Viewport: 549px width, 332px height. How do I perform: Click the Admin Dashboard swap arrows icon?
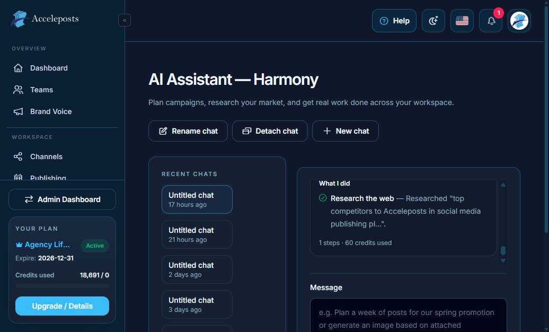29,199
